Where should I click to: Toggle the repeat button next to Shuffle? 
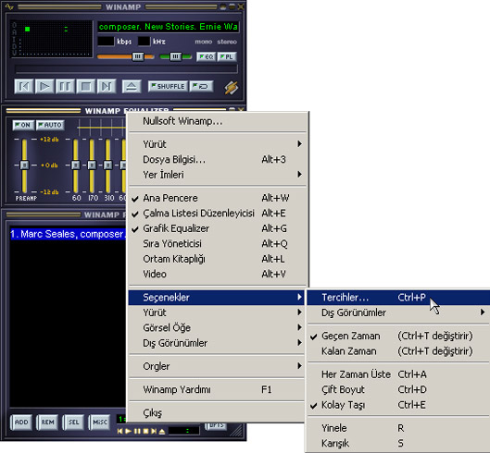pyautogui.click(x=202, y=86)
